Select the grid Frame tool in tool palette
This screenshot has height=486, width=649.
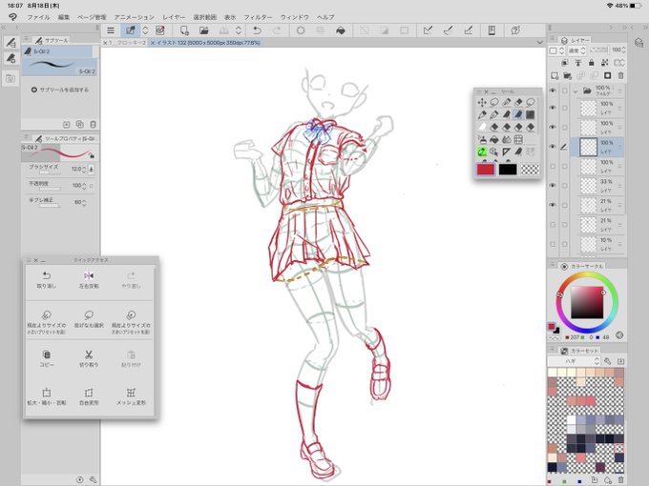(x=518, y=140)
